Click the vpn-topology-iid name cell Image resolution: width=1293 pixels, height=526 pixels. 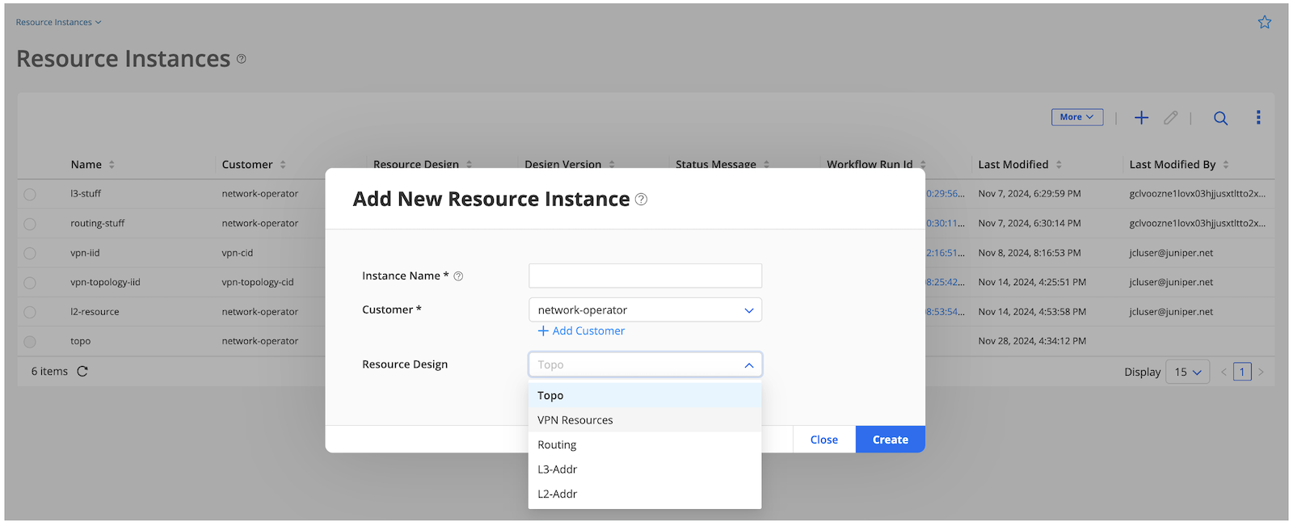[x=105, y=283]
